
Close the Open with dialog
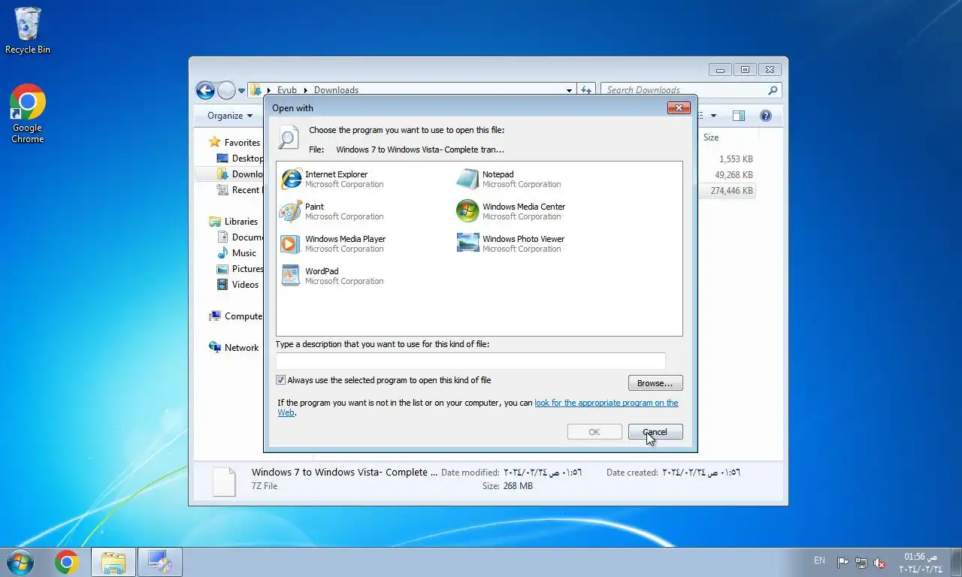679,108
